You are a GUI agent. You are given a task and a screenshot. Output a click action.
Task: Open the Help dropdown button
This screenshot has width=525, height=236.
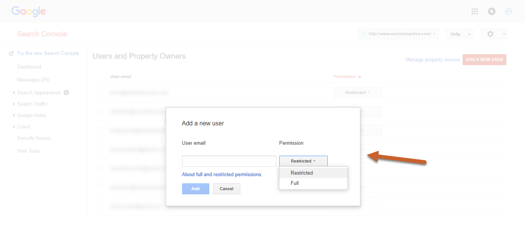click(x=459, y=34)
